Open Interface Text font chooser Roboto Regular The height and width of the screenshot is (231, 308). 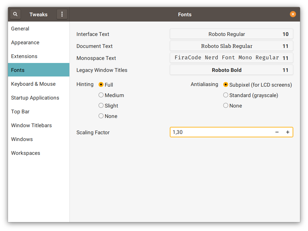pyautogui.click(x=232, y=34)
